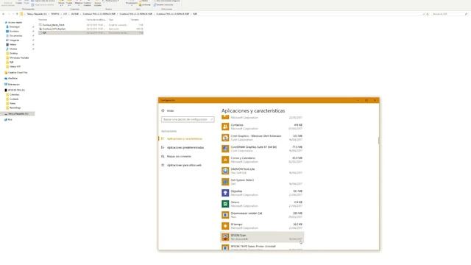
Task: Click the EPSON Scan app icon
Action: (x=225, y=237)
